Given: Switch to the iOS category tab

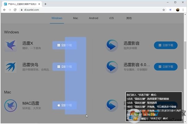Looking at the screenshot, I should point(111,18).
